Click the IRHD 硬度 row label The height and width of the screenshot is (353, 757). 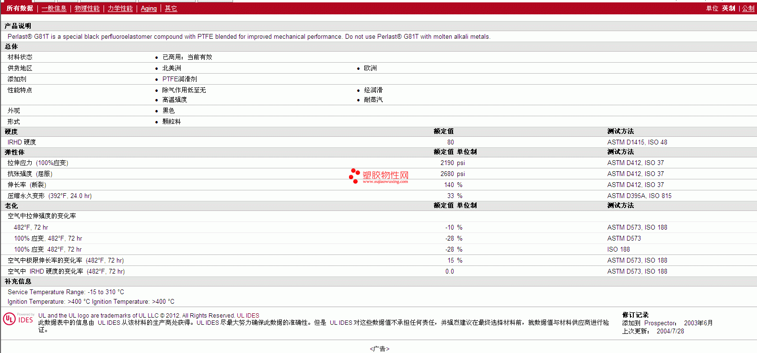tap(22, 142)
